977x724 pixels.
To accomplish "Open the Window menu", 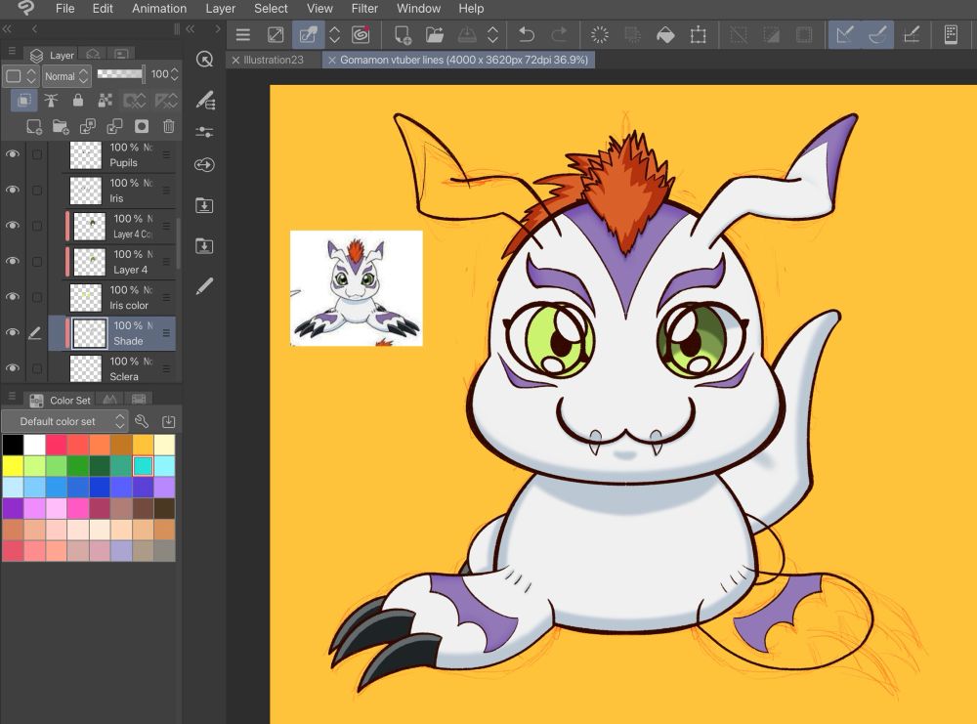I will [x=419, y=8].
